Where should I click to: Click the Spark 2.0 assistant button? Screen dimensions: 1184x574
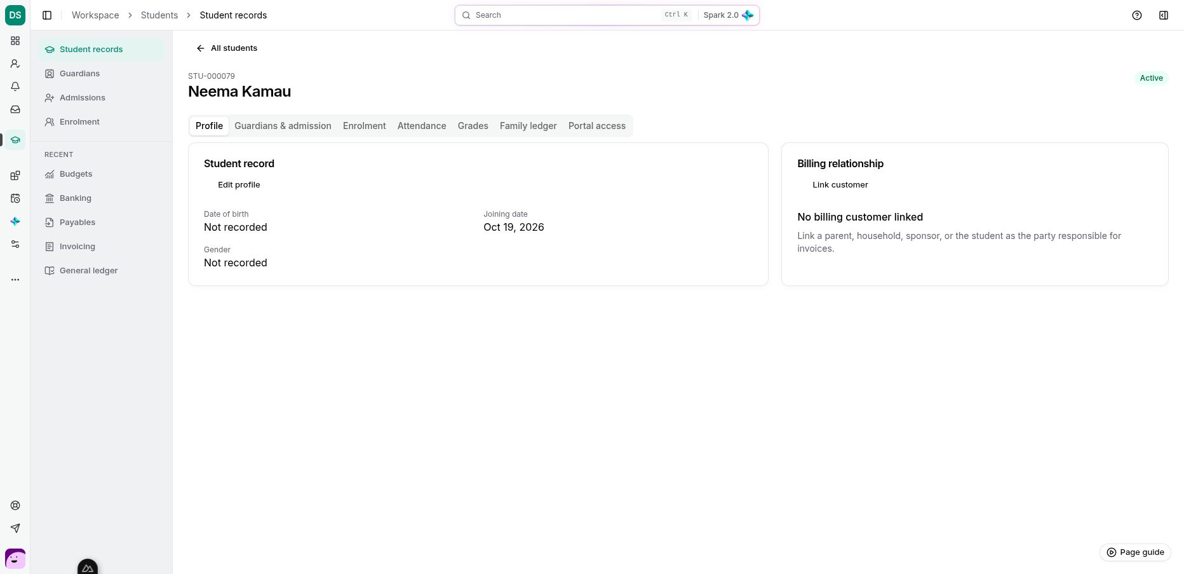point(728,15)
